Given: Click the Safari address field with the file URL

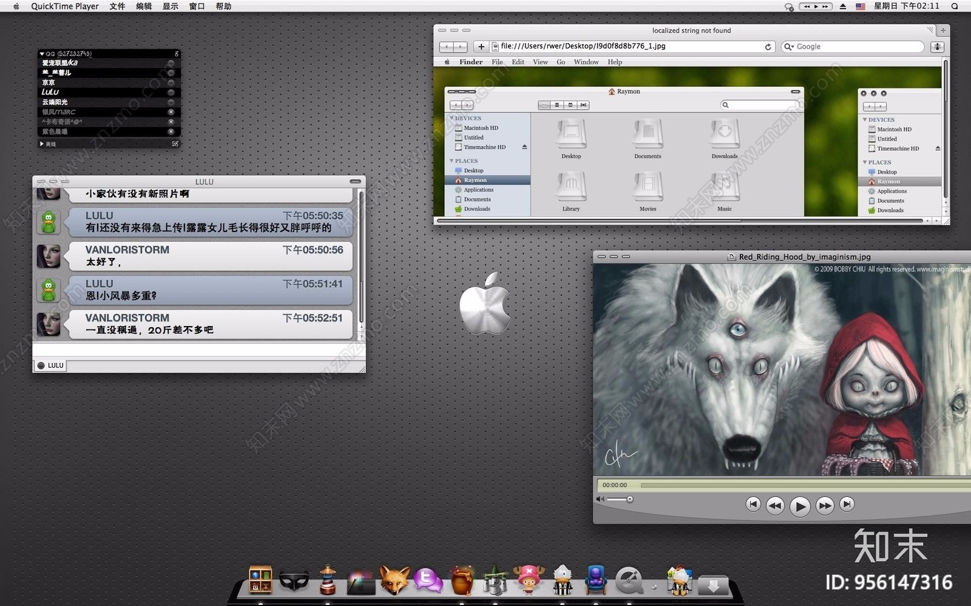Looking at the screenshot, I should [x=631, y=47].
